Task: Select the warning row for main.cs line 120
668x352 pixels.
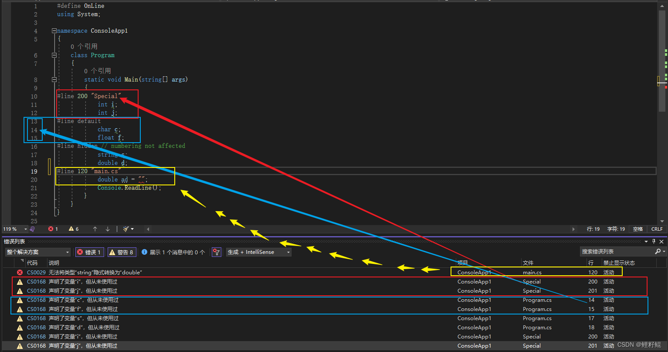Action: point(334,272)
